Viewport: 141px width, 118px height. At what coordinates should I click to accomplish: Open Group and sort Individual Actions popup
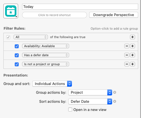(52, 84)
